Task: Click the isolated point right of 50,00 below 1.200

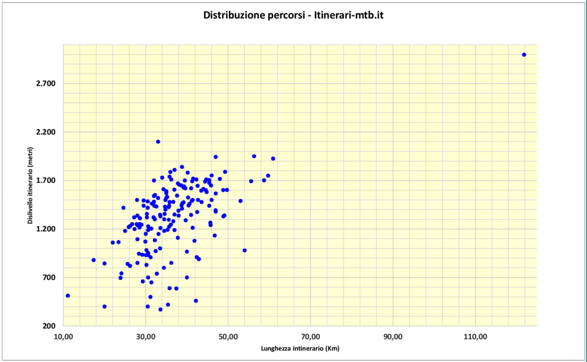Action: click(x=245, y=250)
